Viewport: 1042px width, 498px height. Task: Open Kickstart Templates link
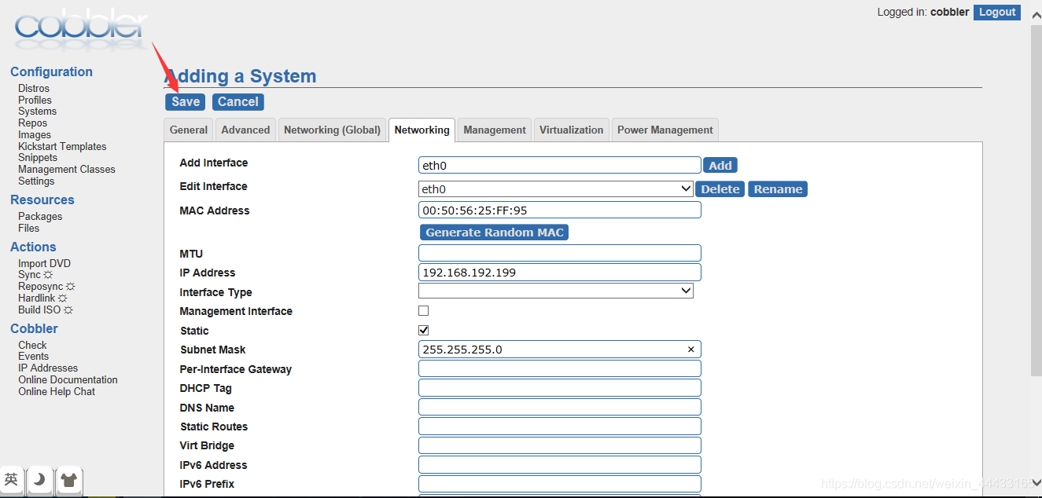[x=62, y=147]
